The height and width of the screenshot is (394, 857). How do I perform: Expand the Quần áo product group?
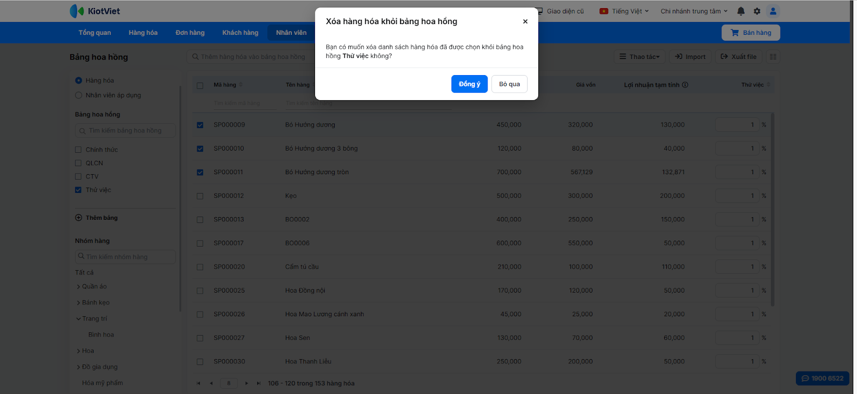point(79,287)
